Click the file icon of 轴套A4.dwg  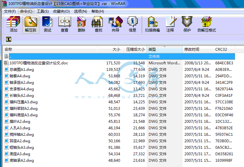[6, 76]
